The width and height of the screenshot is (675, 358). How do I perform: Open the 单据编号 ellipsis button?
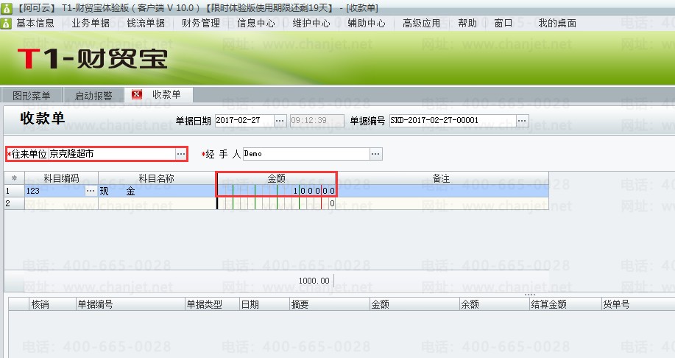[522, 121]
